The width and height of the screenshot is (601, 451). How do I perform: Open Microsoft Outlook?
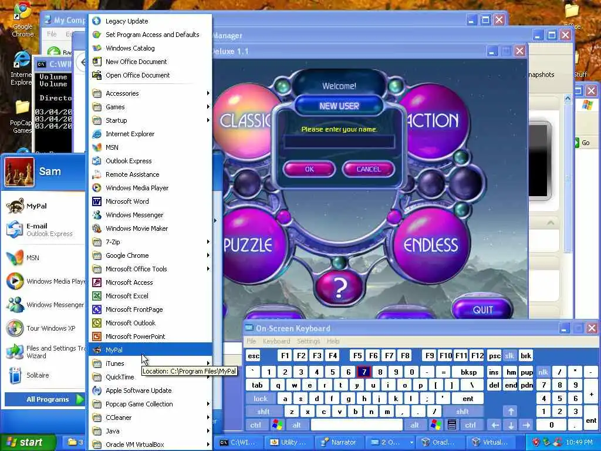coord(150,323)
